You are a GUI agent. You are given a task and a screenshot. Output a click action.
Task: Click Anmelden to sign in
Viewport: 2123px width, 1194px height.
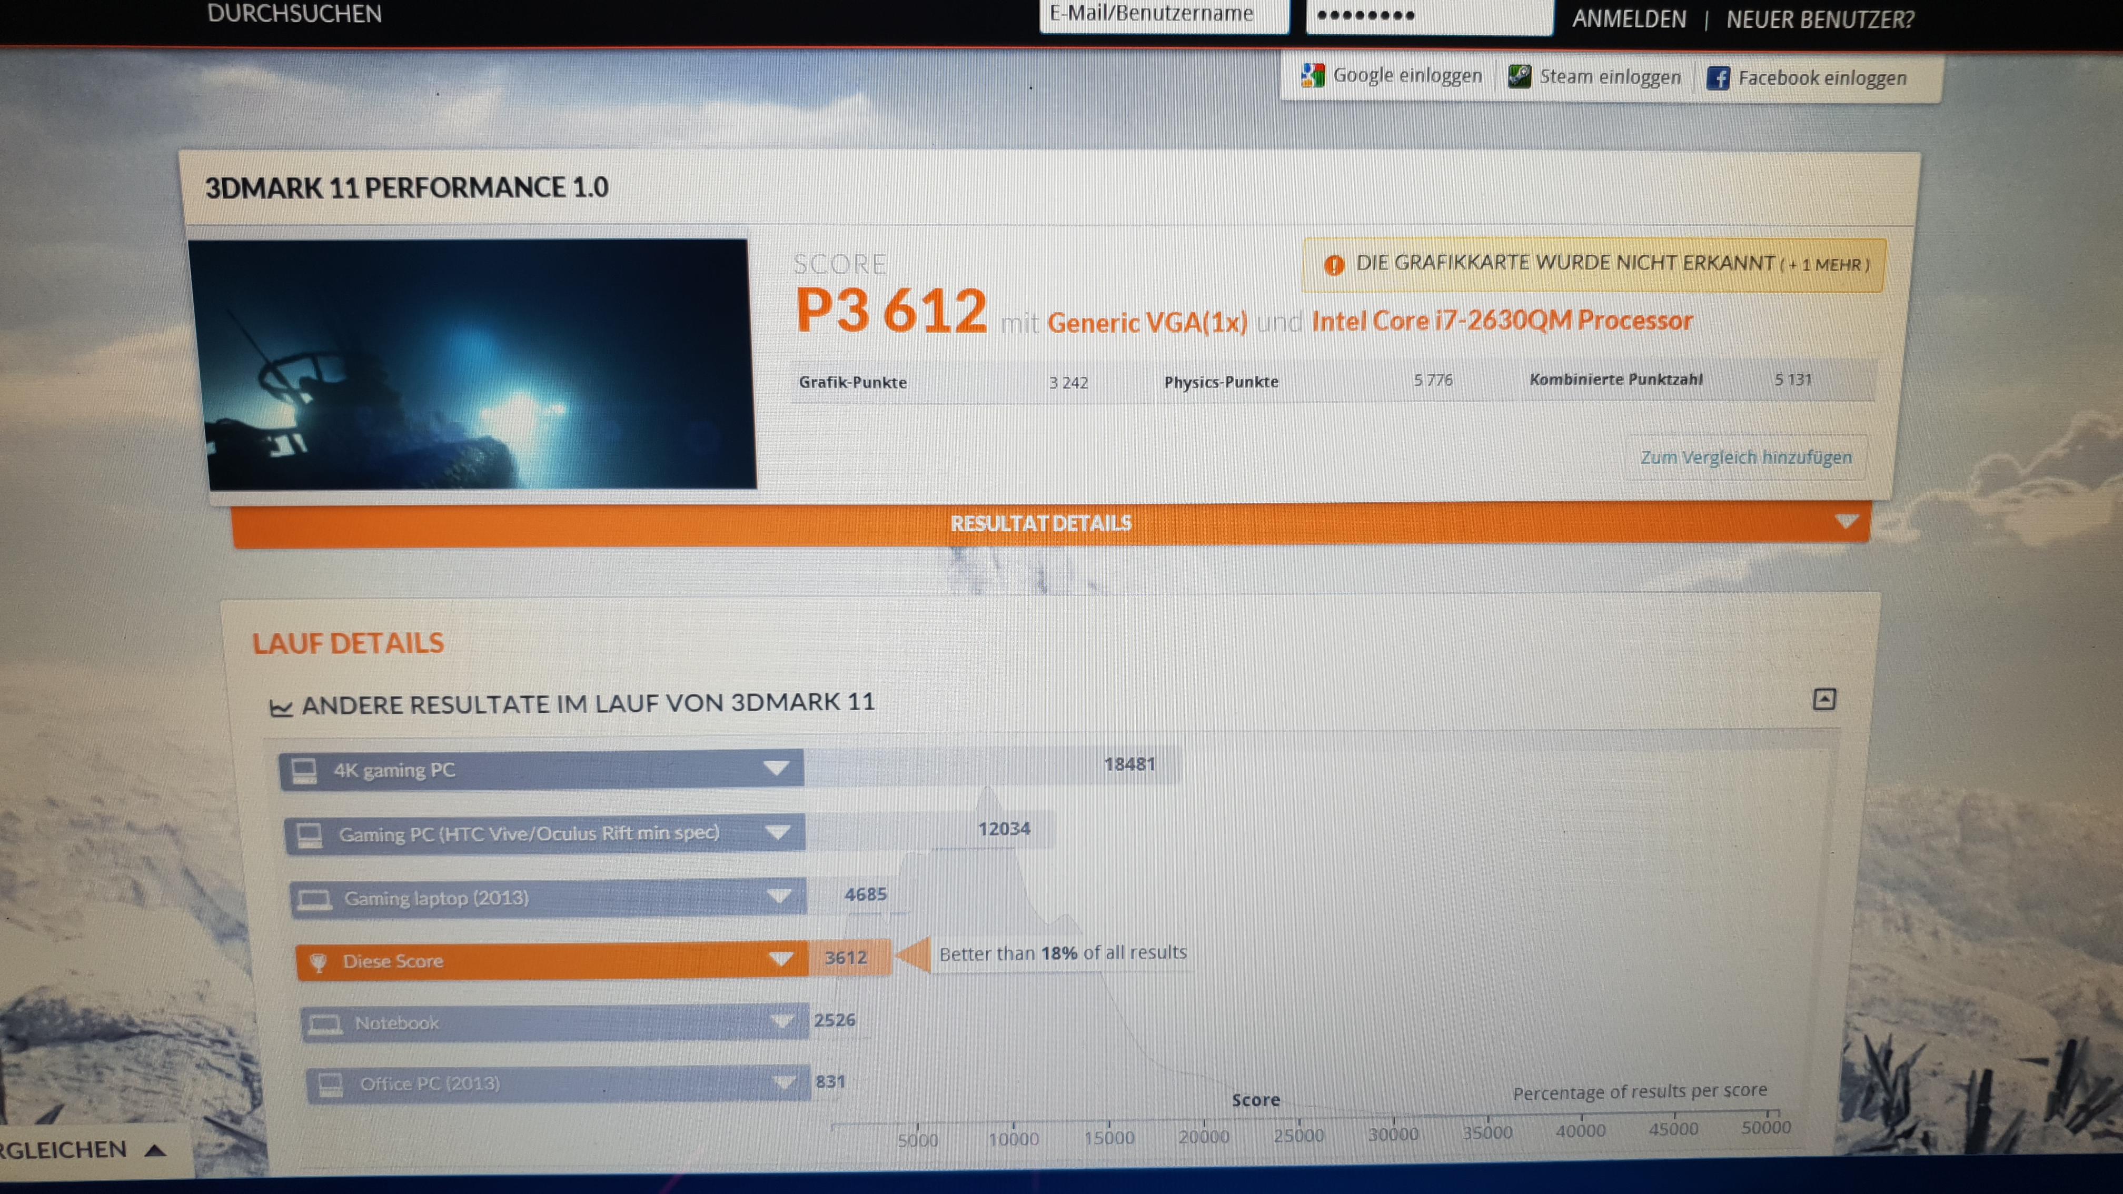point(1629,19)
